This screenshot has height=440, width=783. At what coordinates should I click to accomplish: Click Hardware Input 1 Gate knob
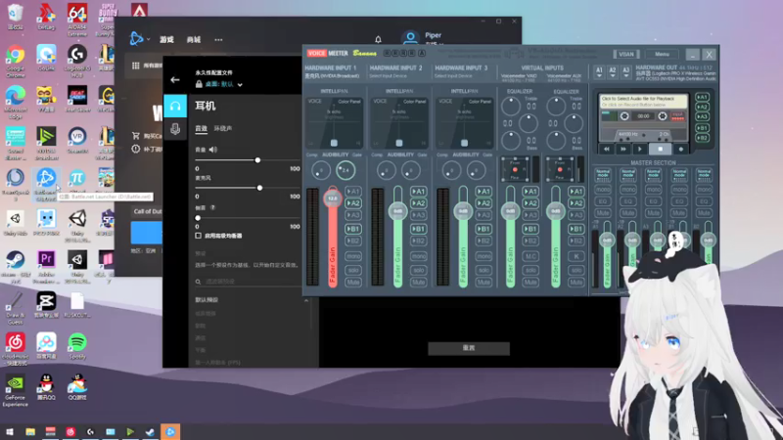[x=345, y=170]
